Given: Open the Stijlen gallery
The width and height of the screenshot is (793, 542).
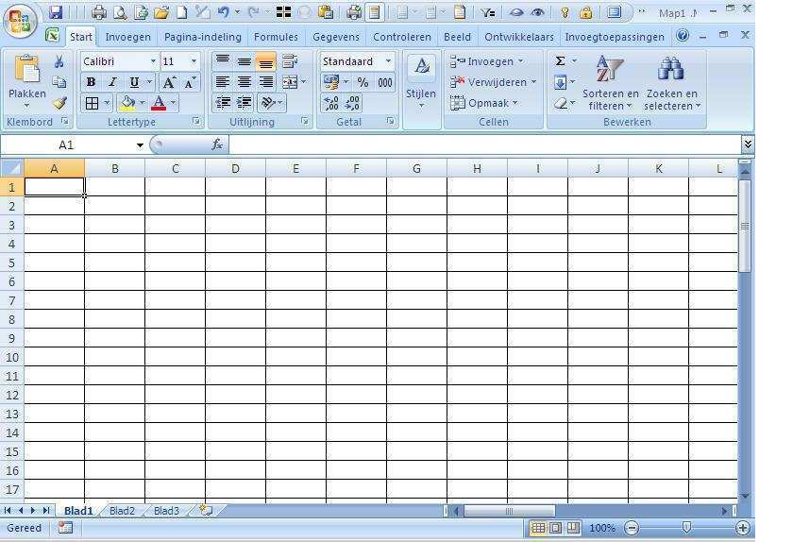Looking at the screenshot, I should tap(421, 82).
